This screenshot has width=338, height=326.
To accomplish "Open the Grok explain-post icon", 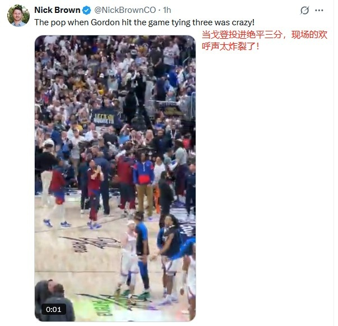I will coord(305,10).
